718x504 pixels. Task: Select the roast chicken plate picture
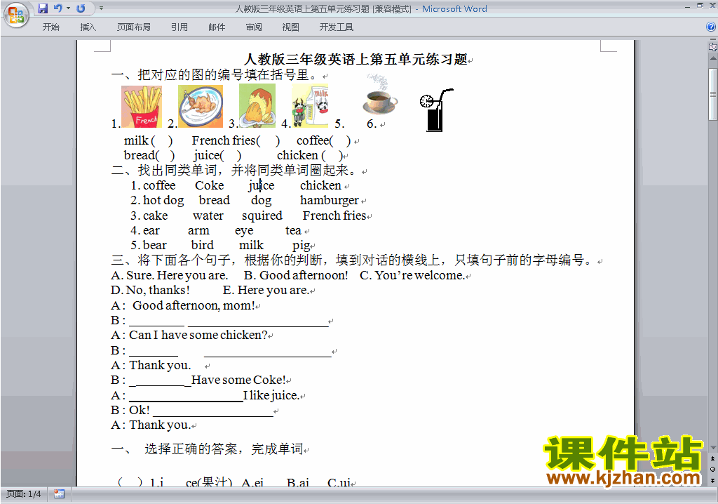pyautogui.click(x=201, y=107)
